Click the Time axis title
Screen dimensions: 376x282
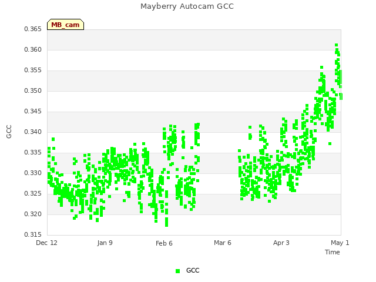[333, 252]
